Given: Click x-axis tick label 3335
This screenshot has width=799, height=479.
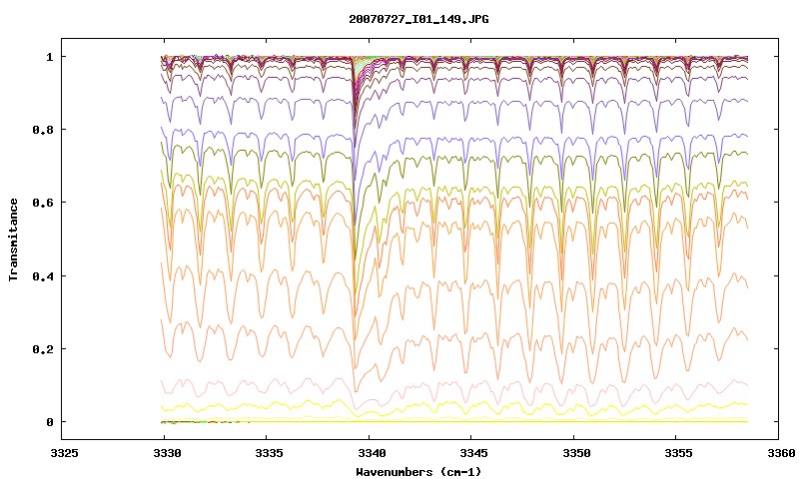Looking at the screenshot, I should coord(269,453).
